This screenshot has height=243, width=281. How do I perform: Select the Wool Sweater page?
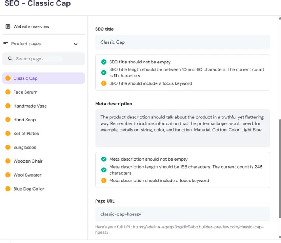pos(27,175)
